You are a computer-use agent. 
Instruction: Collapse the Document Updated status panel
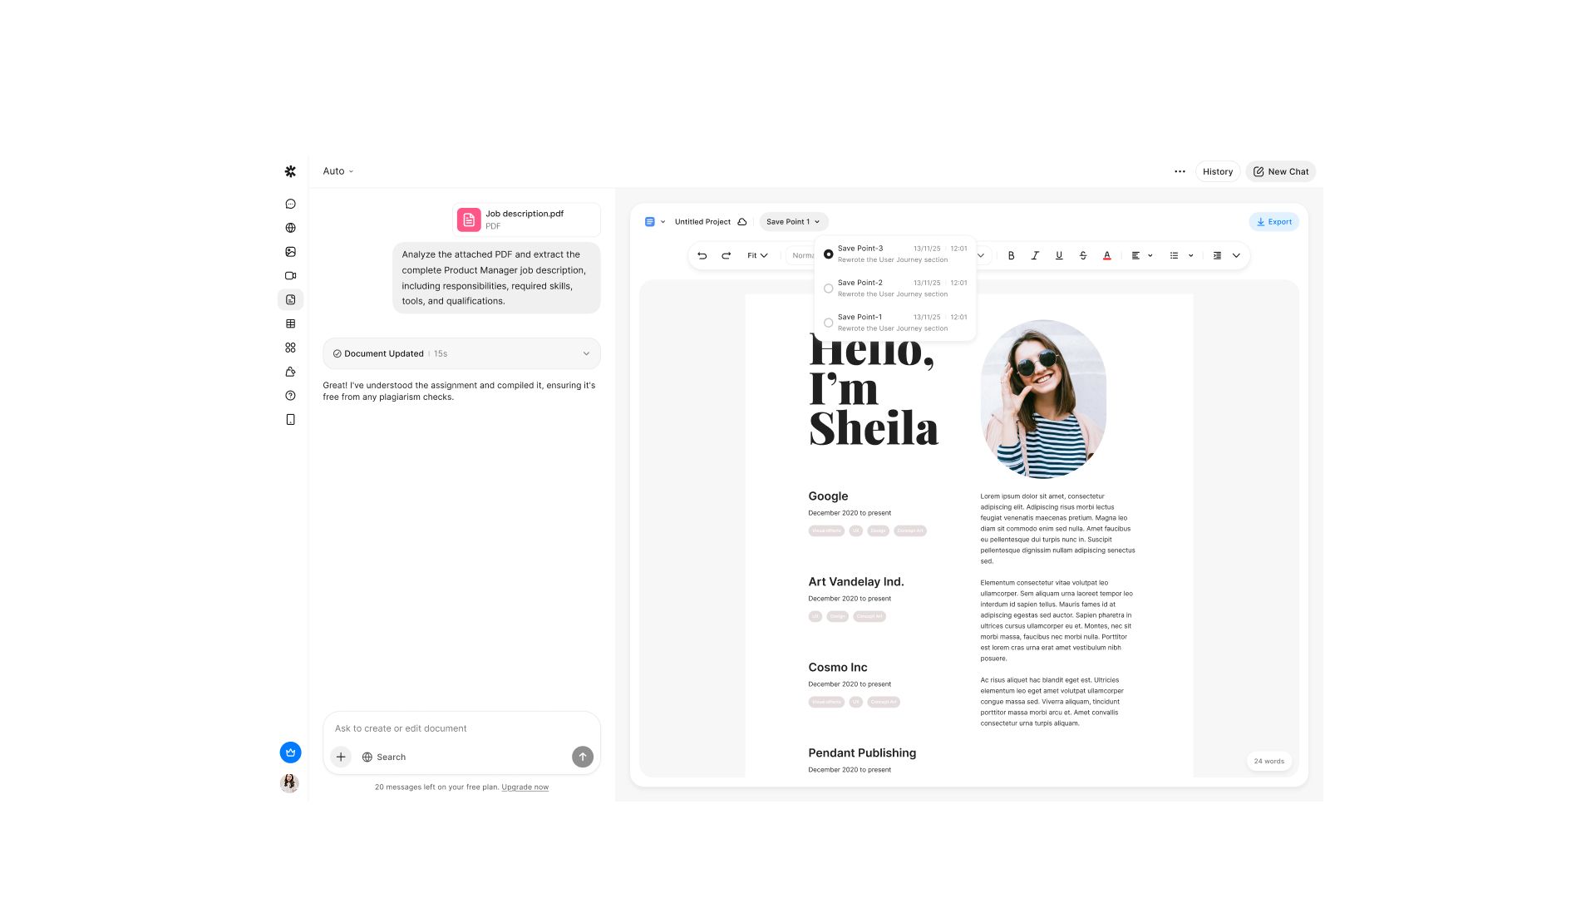(584, 353)
